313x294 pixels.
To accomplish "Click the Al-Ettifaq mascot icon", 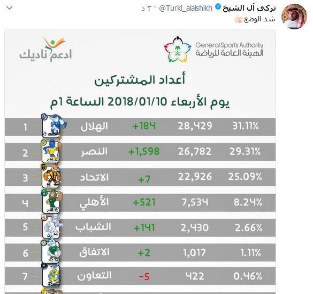I will [x=51, y=251].
